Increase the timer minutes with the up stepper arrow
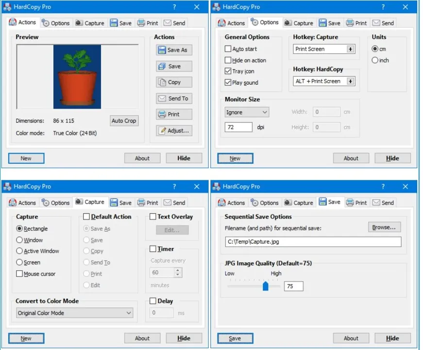Viewport: 423px width, 350px height. click(178, 270)
